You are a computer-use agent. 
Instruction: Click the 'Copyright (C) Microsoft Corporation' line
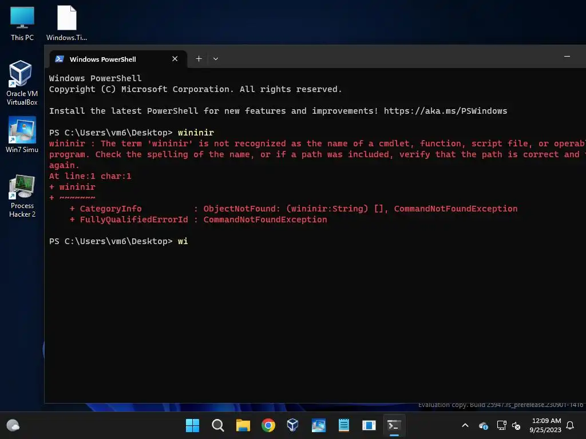(x=196, y=89)
